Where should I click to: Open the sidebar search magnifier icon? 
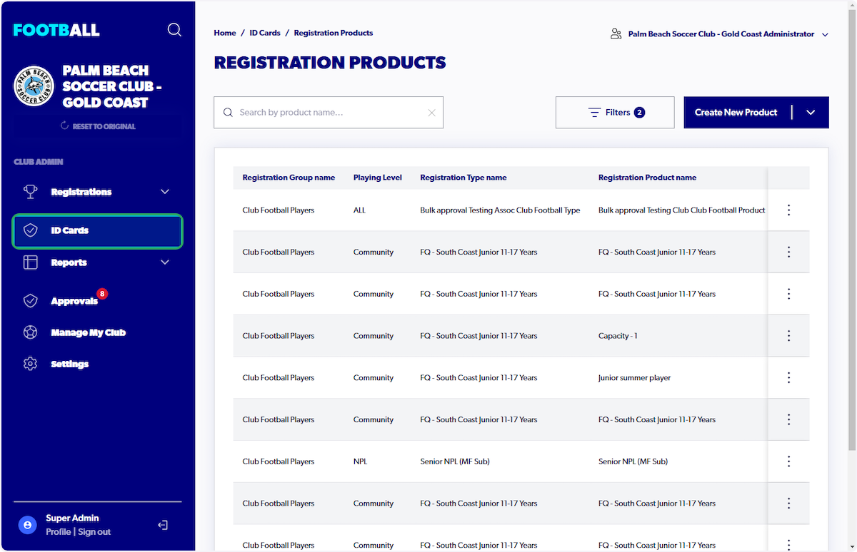point(174,29)
